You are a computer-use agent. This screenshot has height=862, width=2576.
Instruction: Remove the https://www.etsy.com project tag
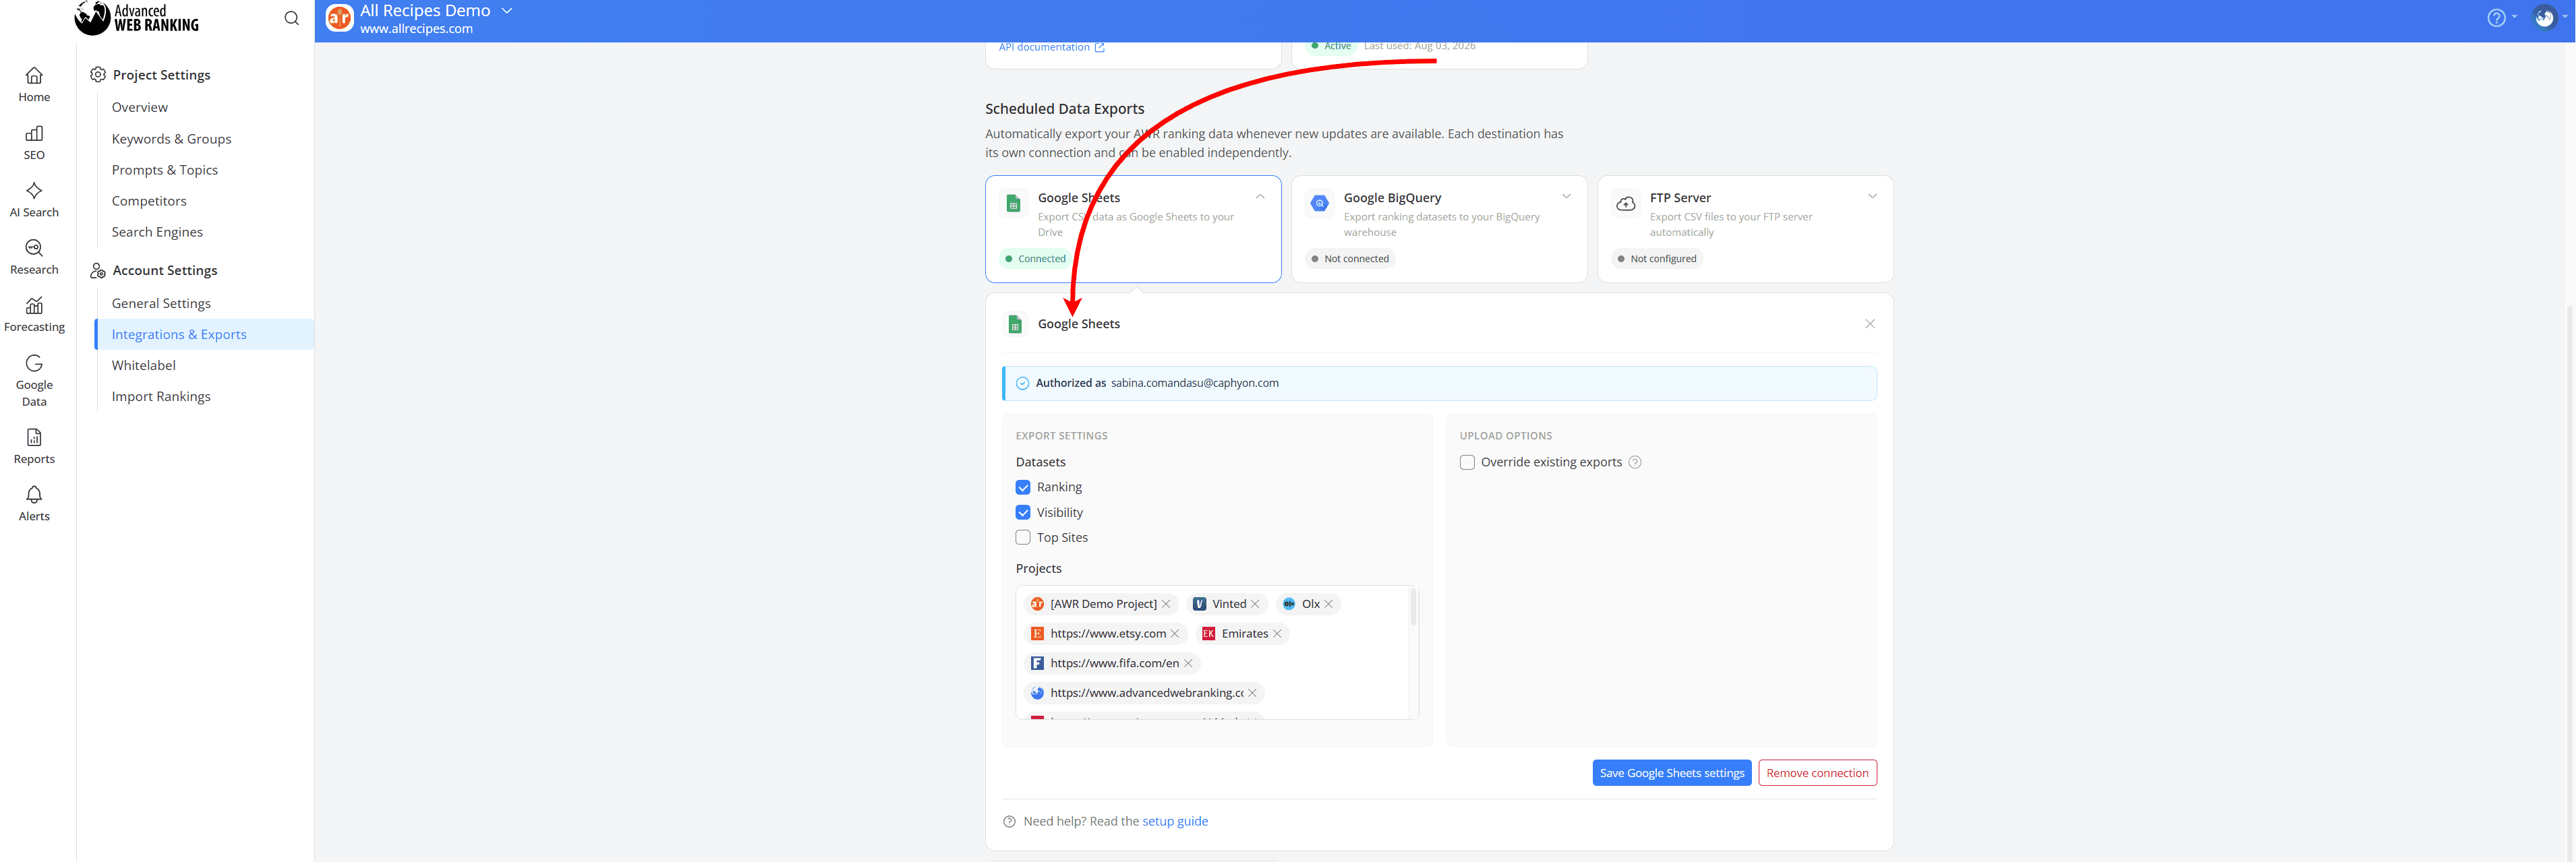(x=1175, y=634)
